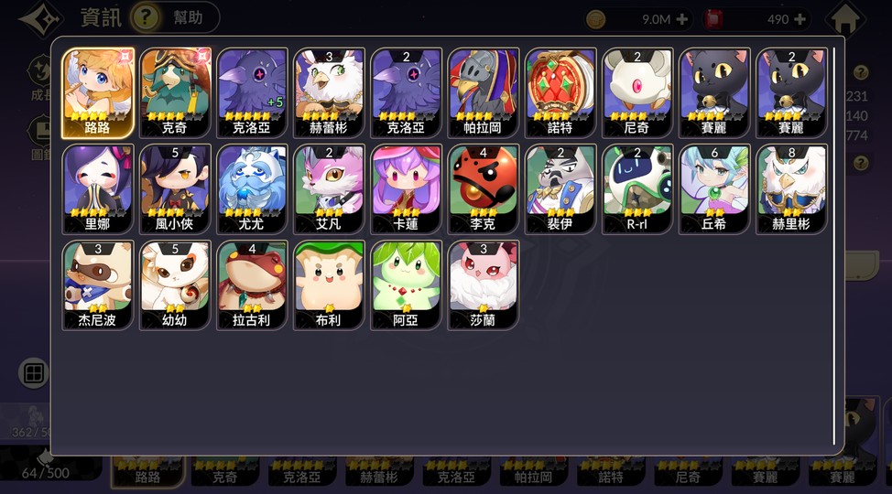Select the R-rl robot character card

[x=637, y=189]
